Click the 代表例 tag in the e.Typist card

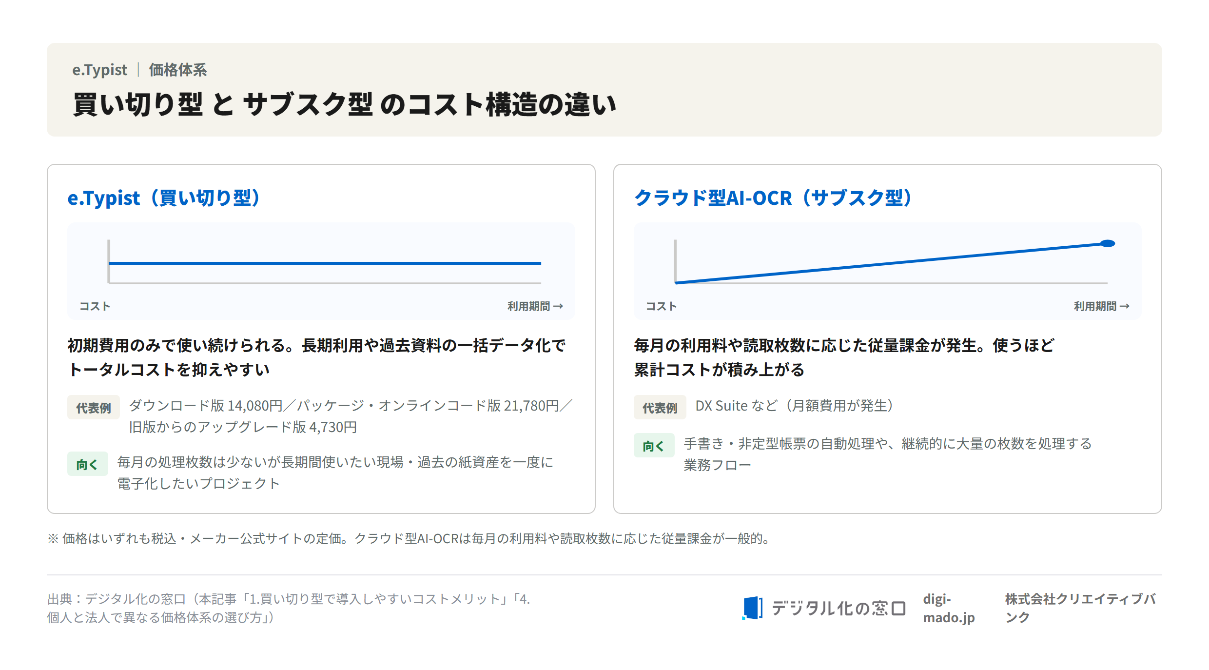[x=94, y=407]
